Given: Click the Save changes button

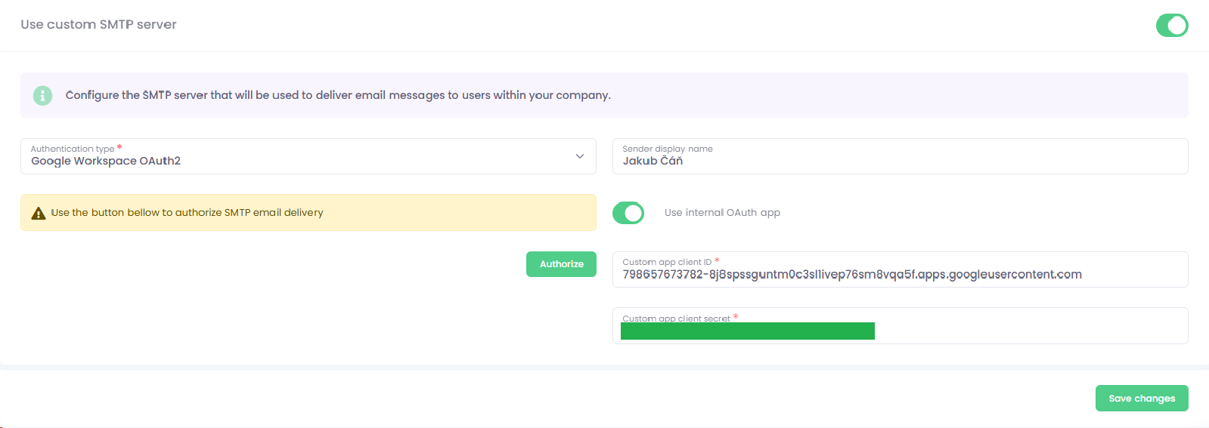Looking at the screenshot, I should pyautogui.click(x=1141, y=399).
